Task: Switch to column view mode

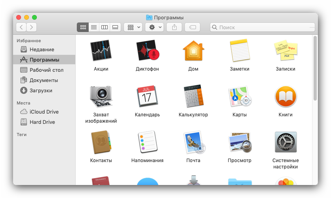Action: pos(105,27)
